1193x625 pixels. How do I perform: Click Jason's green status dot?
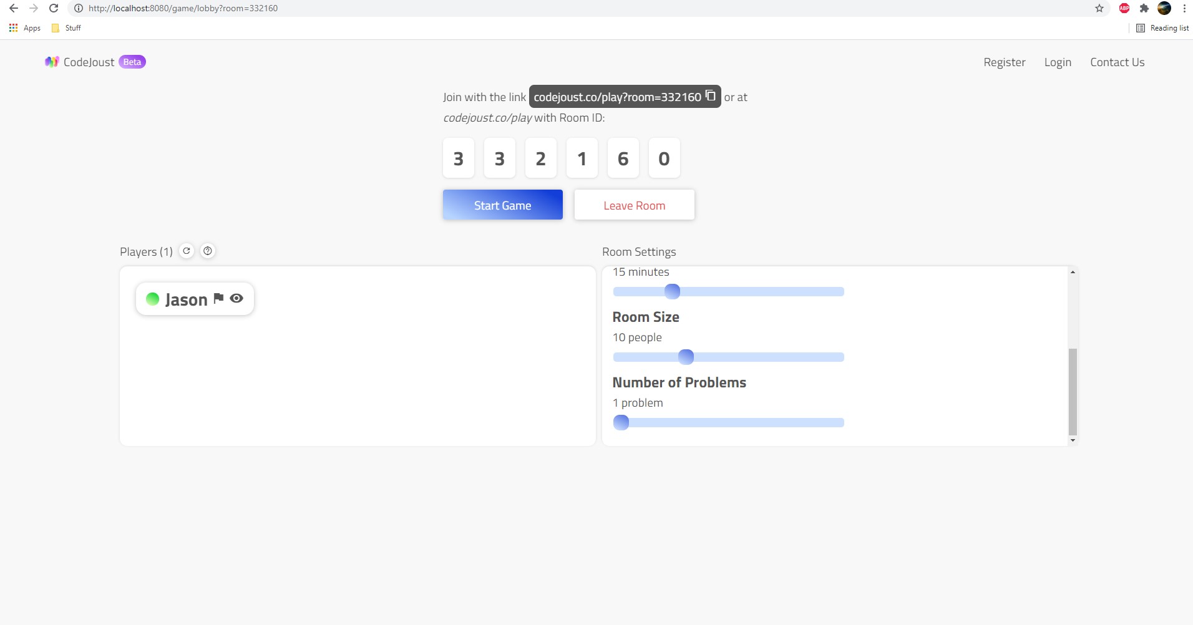(x=152, y=299)
